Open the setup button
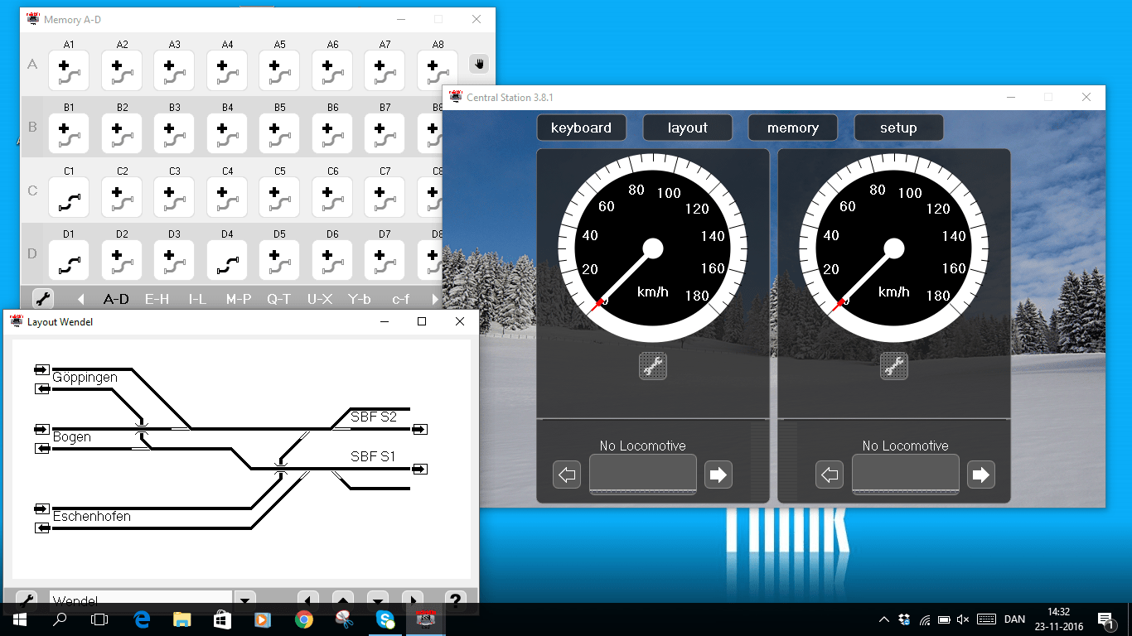The image size is (1132, 636). 898,128
